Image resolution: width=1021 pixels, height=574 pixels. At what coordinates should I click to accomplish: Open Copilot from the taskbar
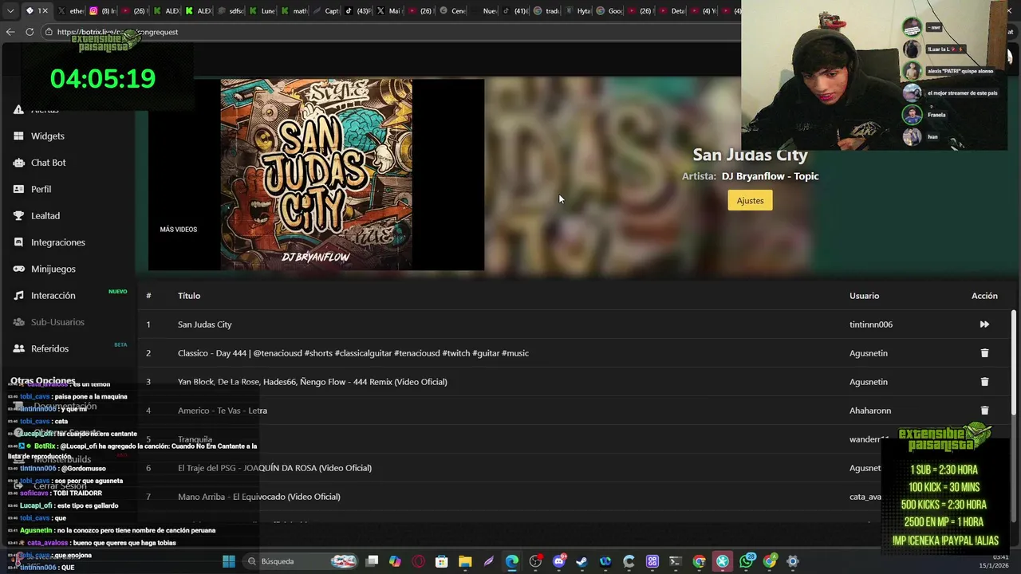[x=395, y=561]
